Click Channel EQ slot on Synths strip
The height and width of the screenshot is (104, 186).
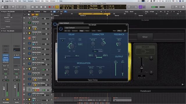(x=17, y=57)
